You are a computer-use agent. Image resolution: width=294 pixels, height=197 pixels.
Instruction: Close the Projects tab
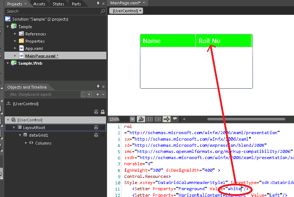click(25, 4)
